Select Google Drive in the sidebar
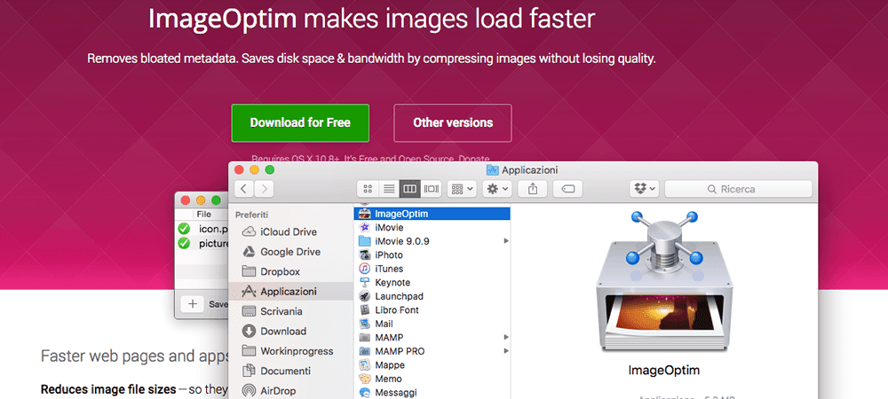The width and height of the screenshot is (888, 399). pos(290,252)
